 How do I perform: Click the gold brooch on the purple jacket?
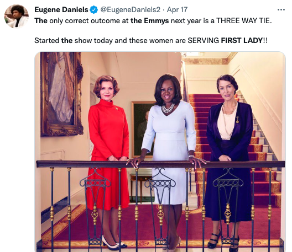coord(237,120)
